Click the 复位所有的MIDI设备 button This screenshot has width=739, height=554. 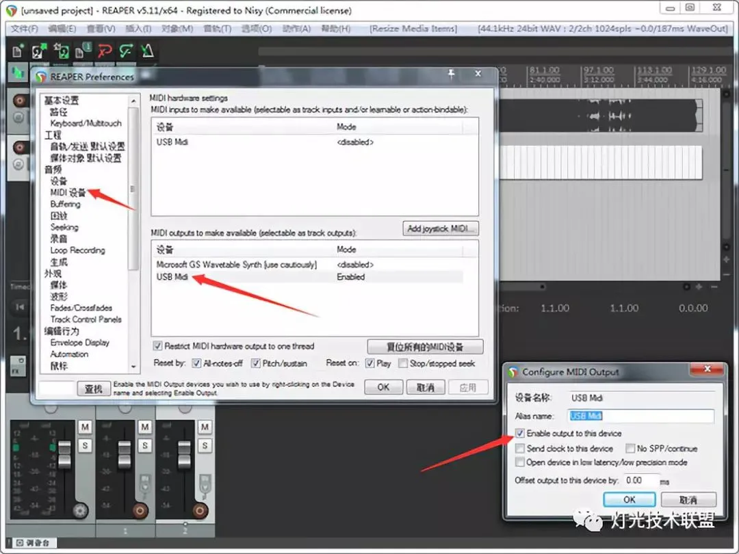(x=425, y=347)
